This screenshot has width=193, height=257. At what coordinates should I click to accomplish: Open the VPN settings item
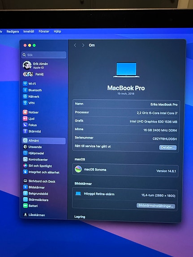tap(29, 103)
